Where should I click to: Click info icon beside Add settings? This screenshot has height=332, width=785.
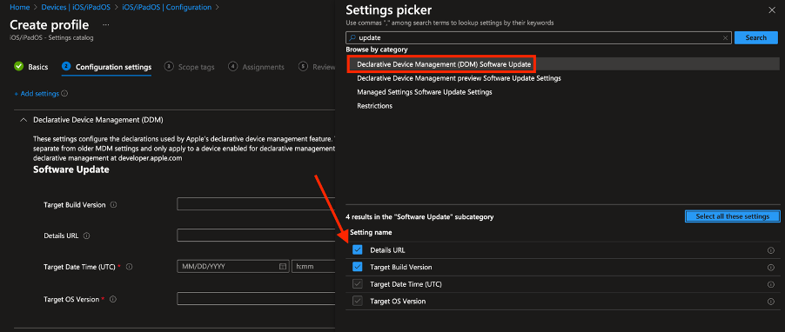click(x=64, y=94)
